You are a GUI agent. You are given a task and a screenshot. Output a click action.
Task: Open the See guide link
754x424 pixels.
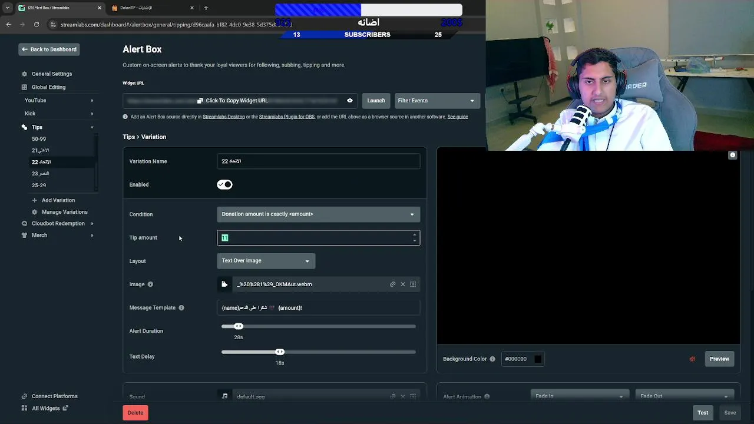coord(458,117)
